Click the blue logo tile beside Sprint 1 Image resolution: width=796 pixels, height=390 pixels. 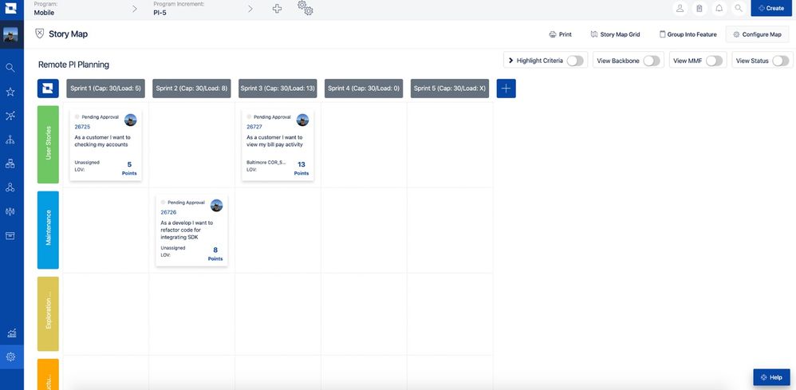click(48, 89)
